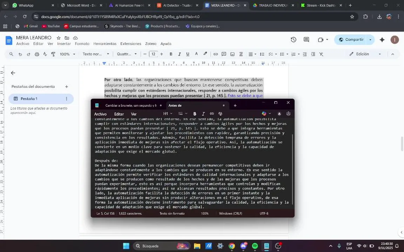Screen dimensions: 404x252
Task: Open the checklist dropdown in Docs toolbar
Action: (272, 54)
